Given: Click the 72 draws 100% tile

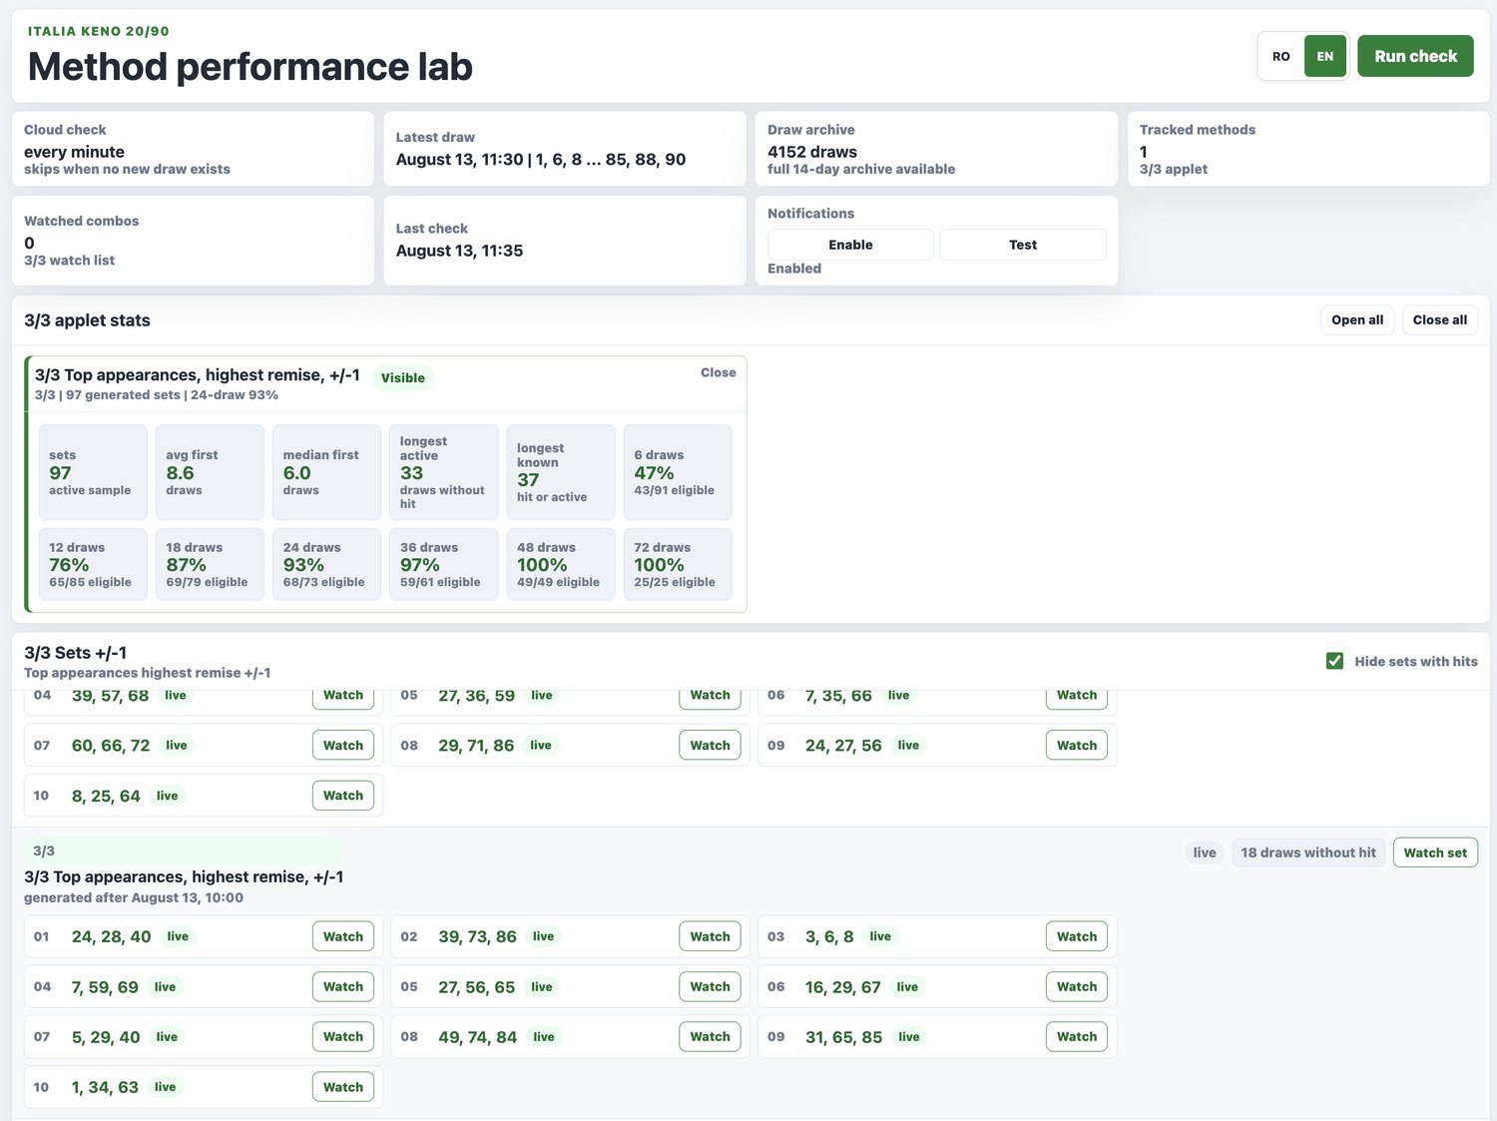Looking at the screenshot, I should pos(678,564).
